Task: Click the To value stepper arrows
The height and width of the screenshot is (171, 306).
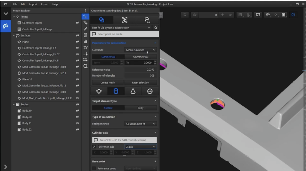Action: 155,63
